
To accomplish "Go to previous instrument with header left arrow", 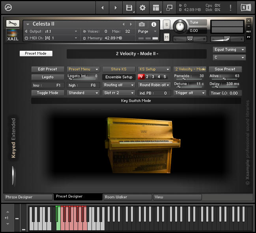I will [103, 7].
